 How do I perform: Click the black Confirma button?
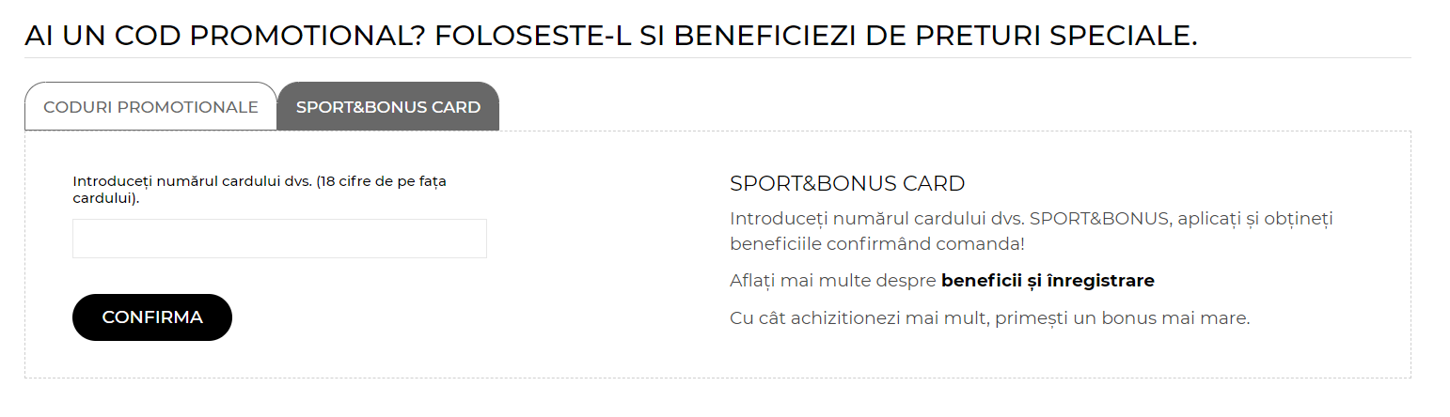point(152,317)
